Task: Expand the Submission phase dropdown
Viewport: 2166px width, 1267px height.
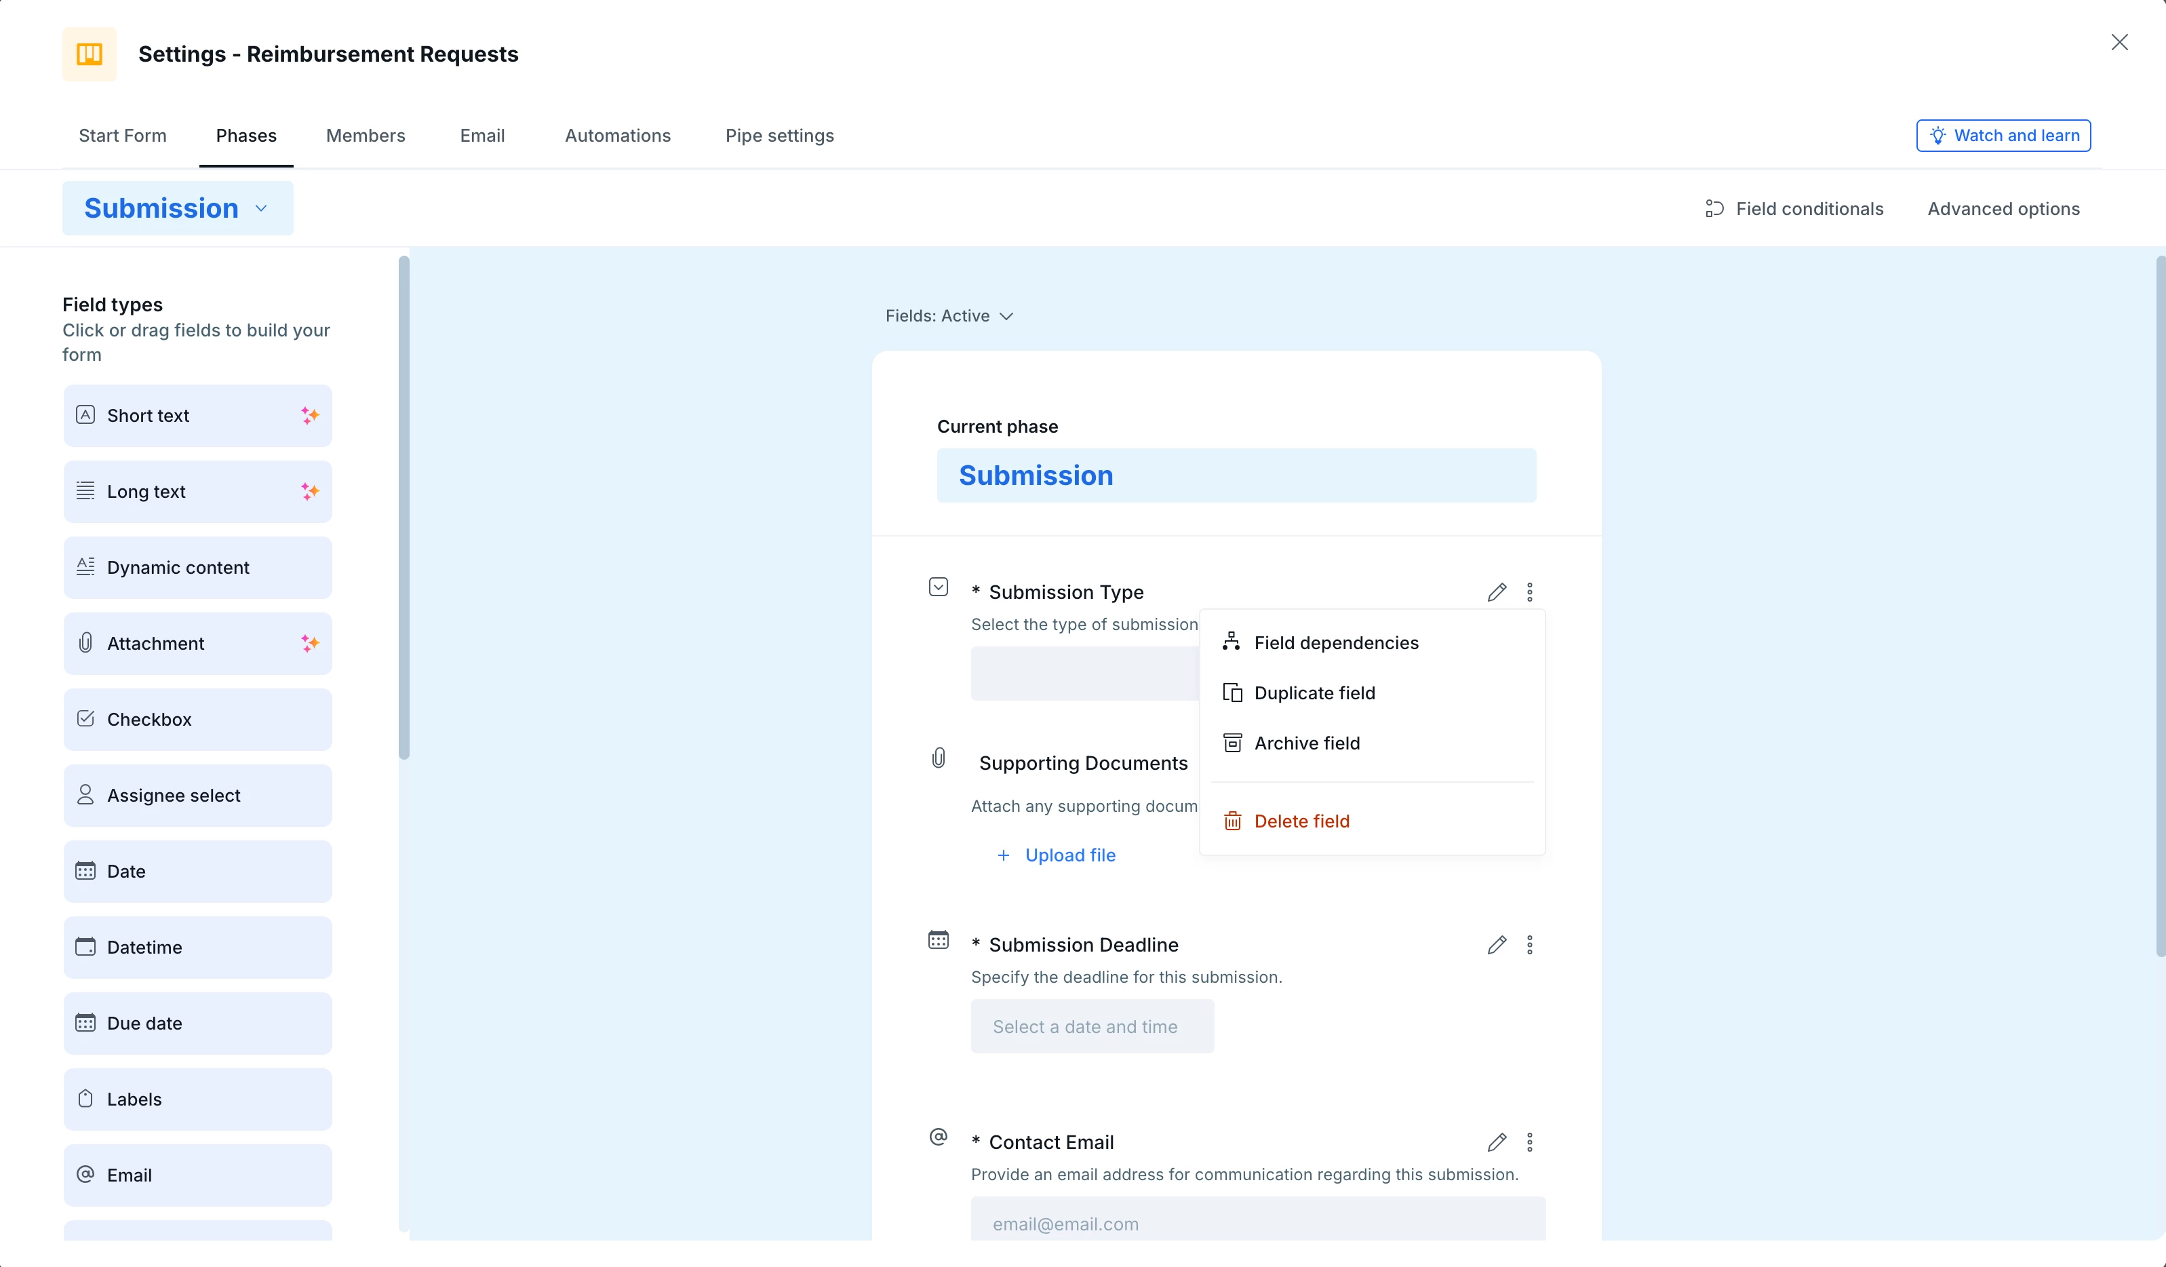Action: point(177,209)
